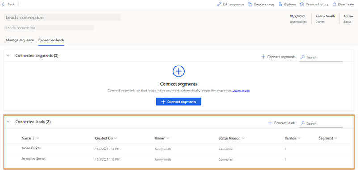This screenshot has width=358, height=170.
Task: Click Connected status in Jabez Parker row
Action: point(226,149)
